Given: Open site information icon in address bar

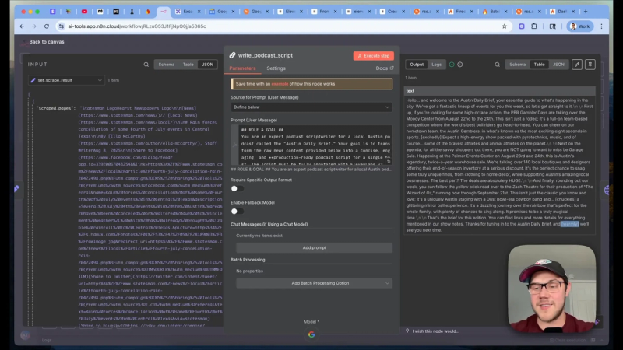Looking at the screenshot, I should coord(62,26).
